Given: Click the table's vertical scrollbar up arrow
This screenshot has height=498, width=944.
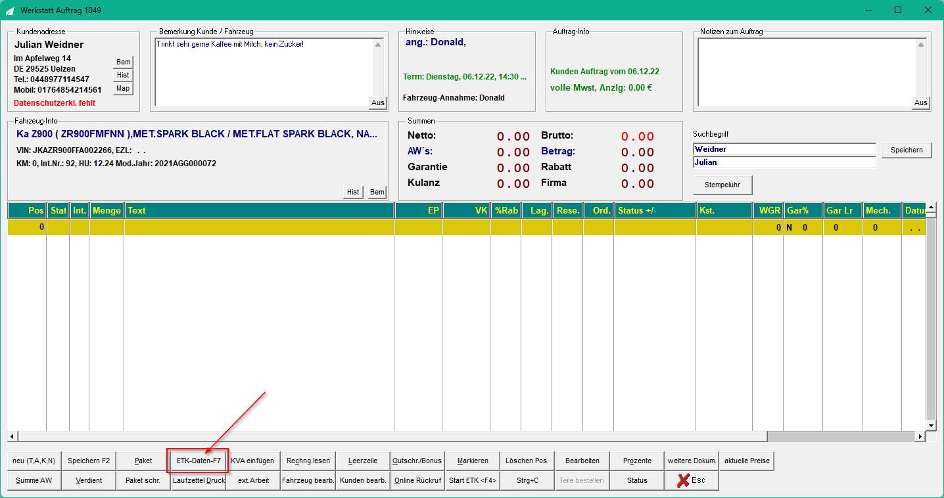Looking at the screenshot, I should click(x=930, y=208).
